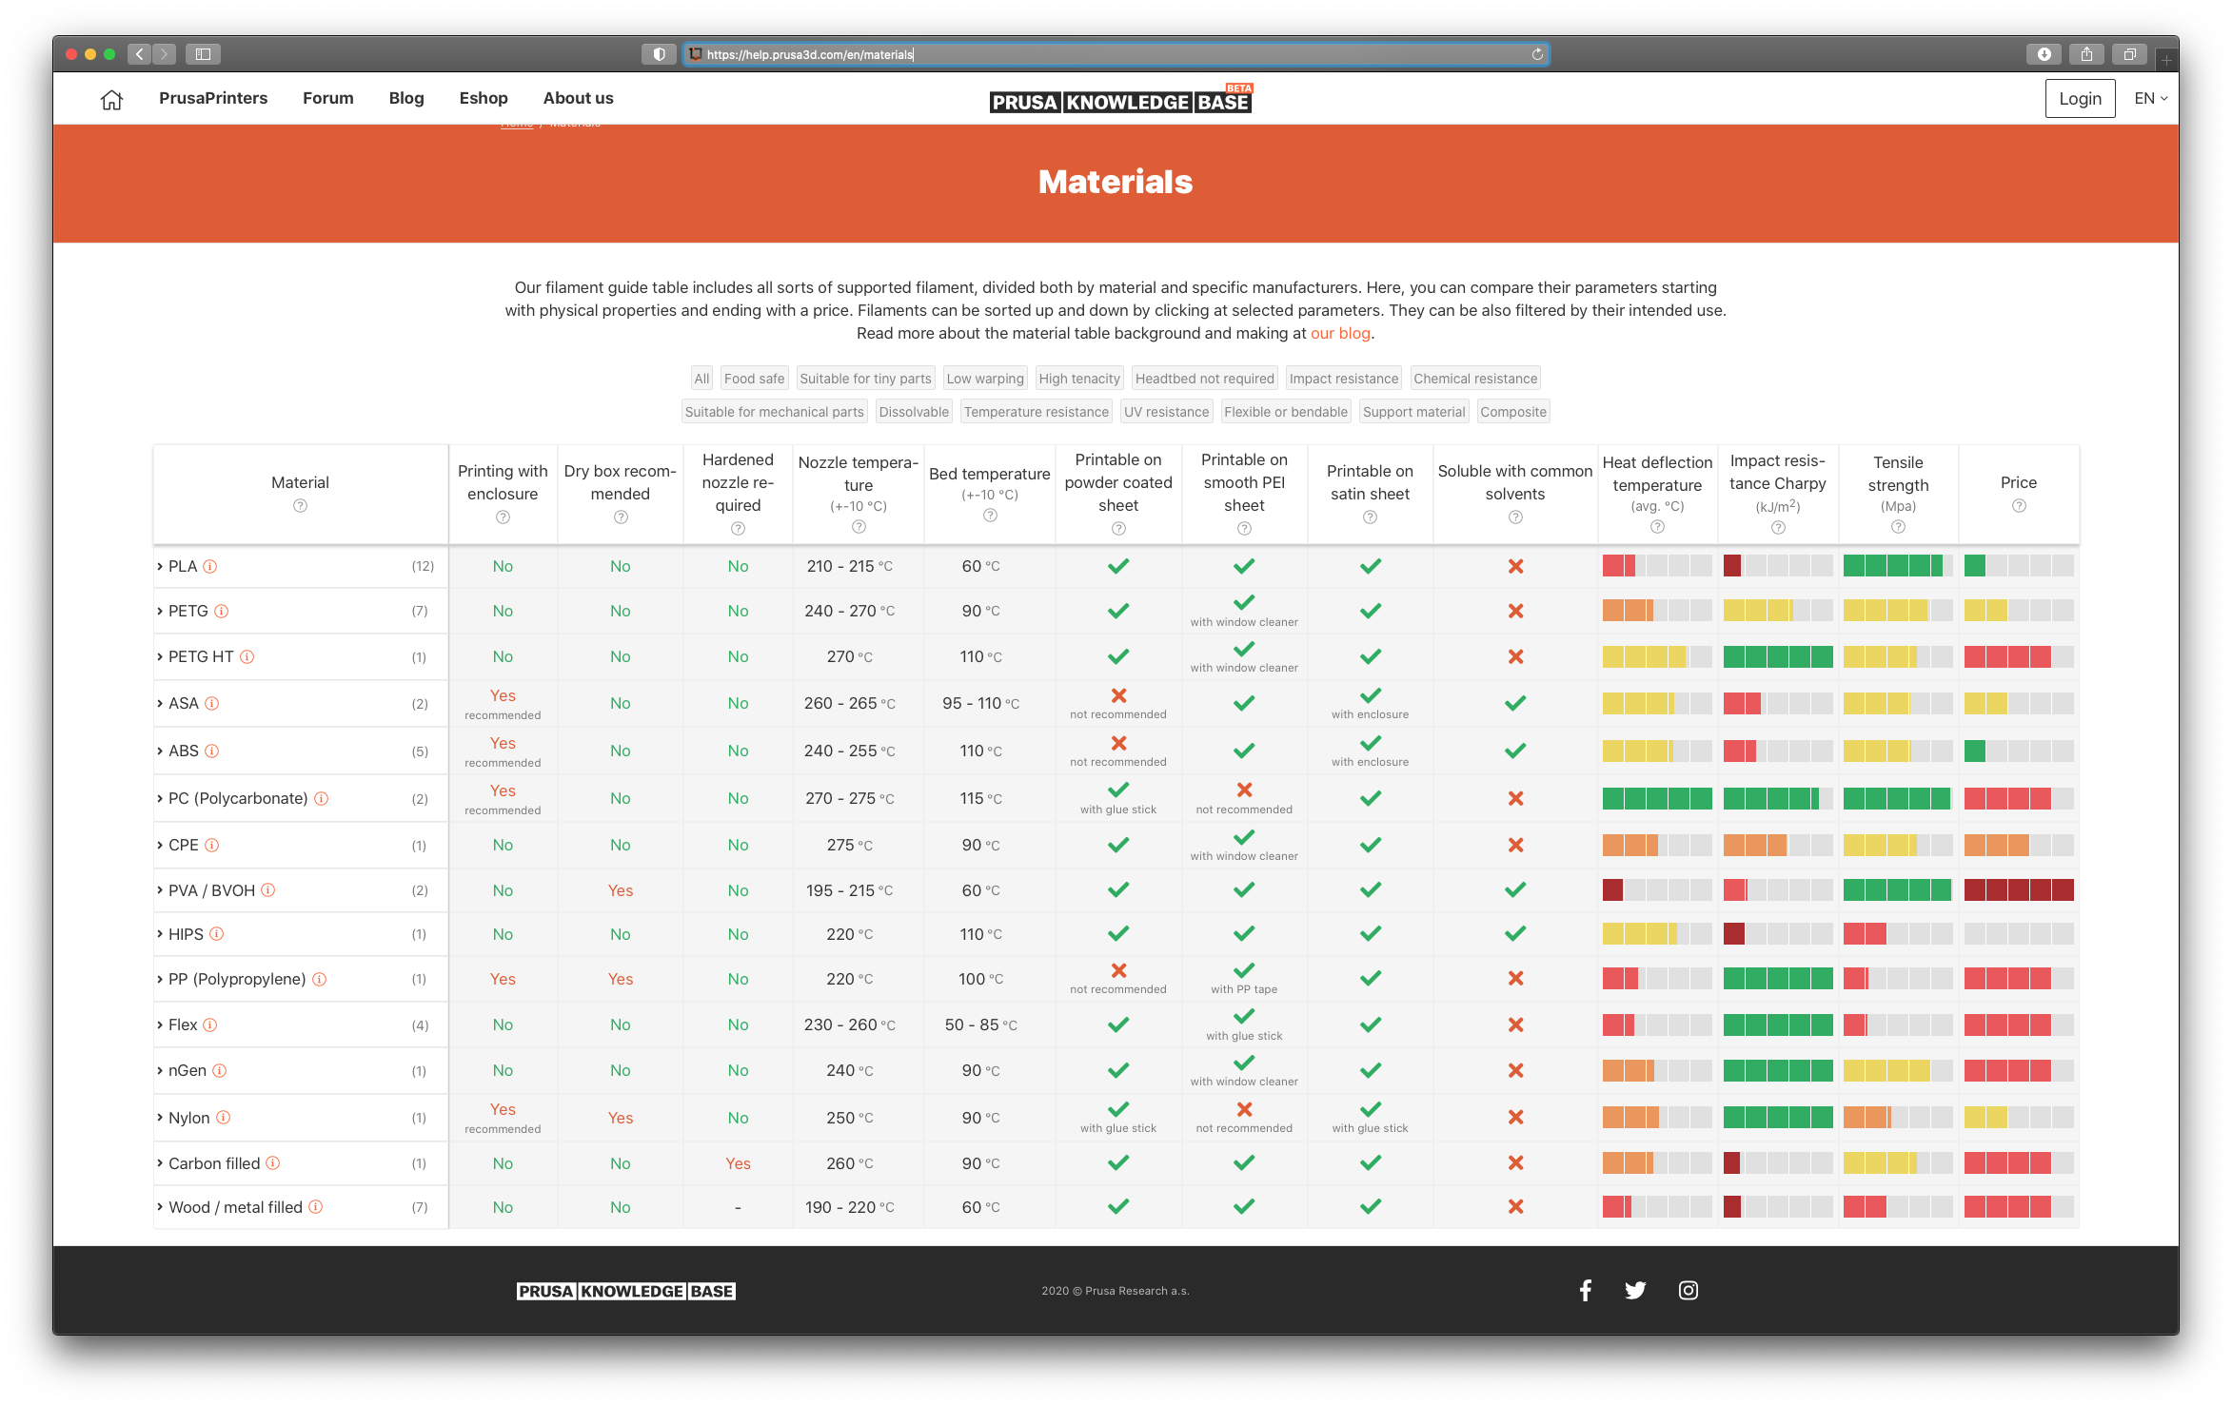This screenshot has height=1405, width=2232.
Task: Toggle the Dissolvable filter
Action: pos(914,412)
